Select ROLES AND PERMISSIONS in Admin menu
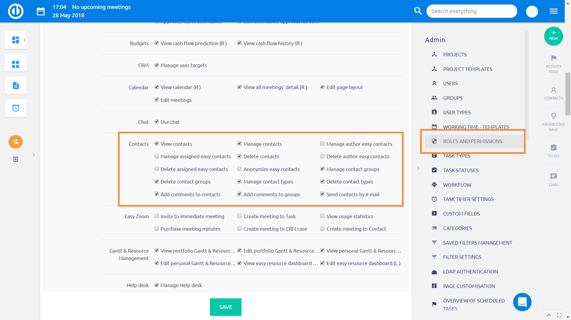This screenshot has height=320, width=571. pos(473,141)
